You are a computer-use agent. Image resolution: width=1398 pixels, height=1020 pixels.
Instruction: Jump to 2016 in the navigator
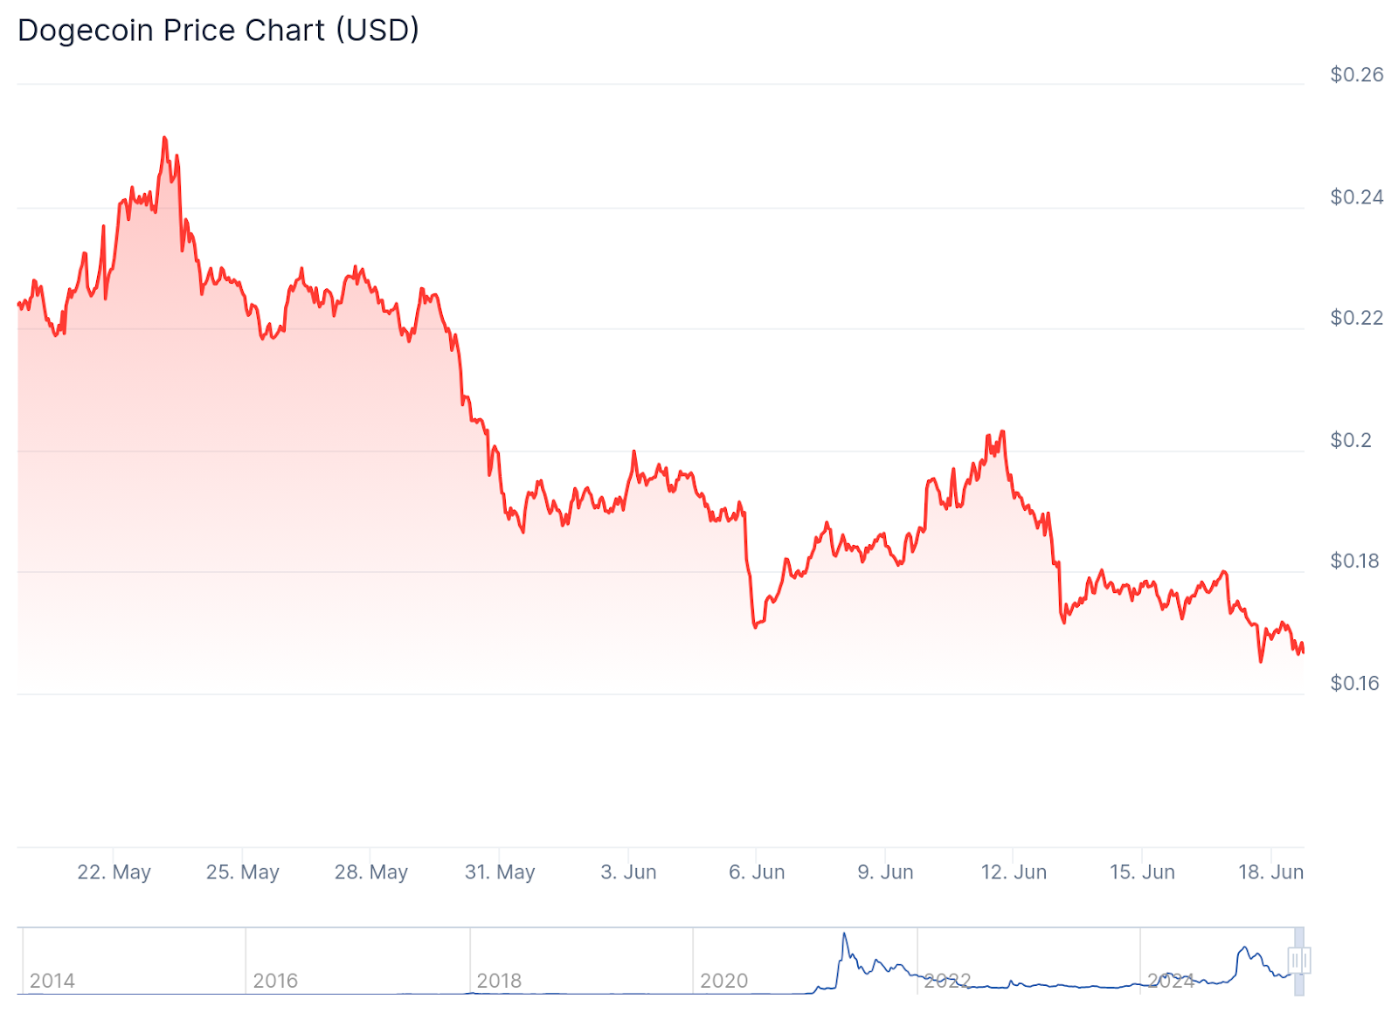(x=275, y=981)
